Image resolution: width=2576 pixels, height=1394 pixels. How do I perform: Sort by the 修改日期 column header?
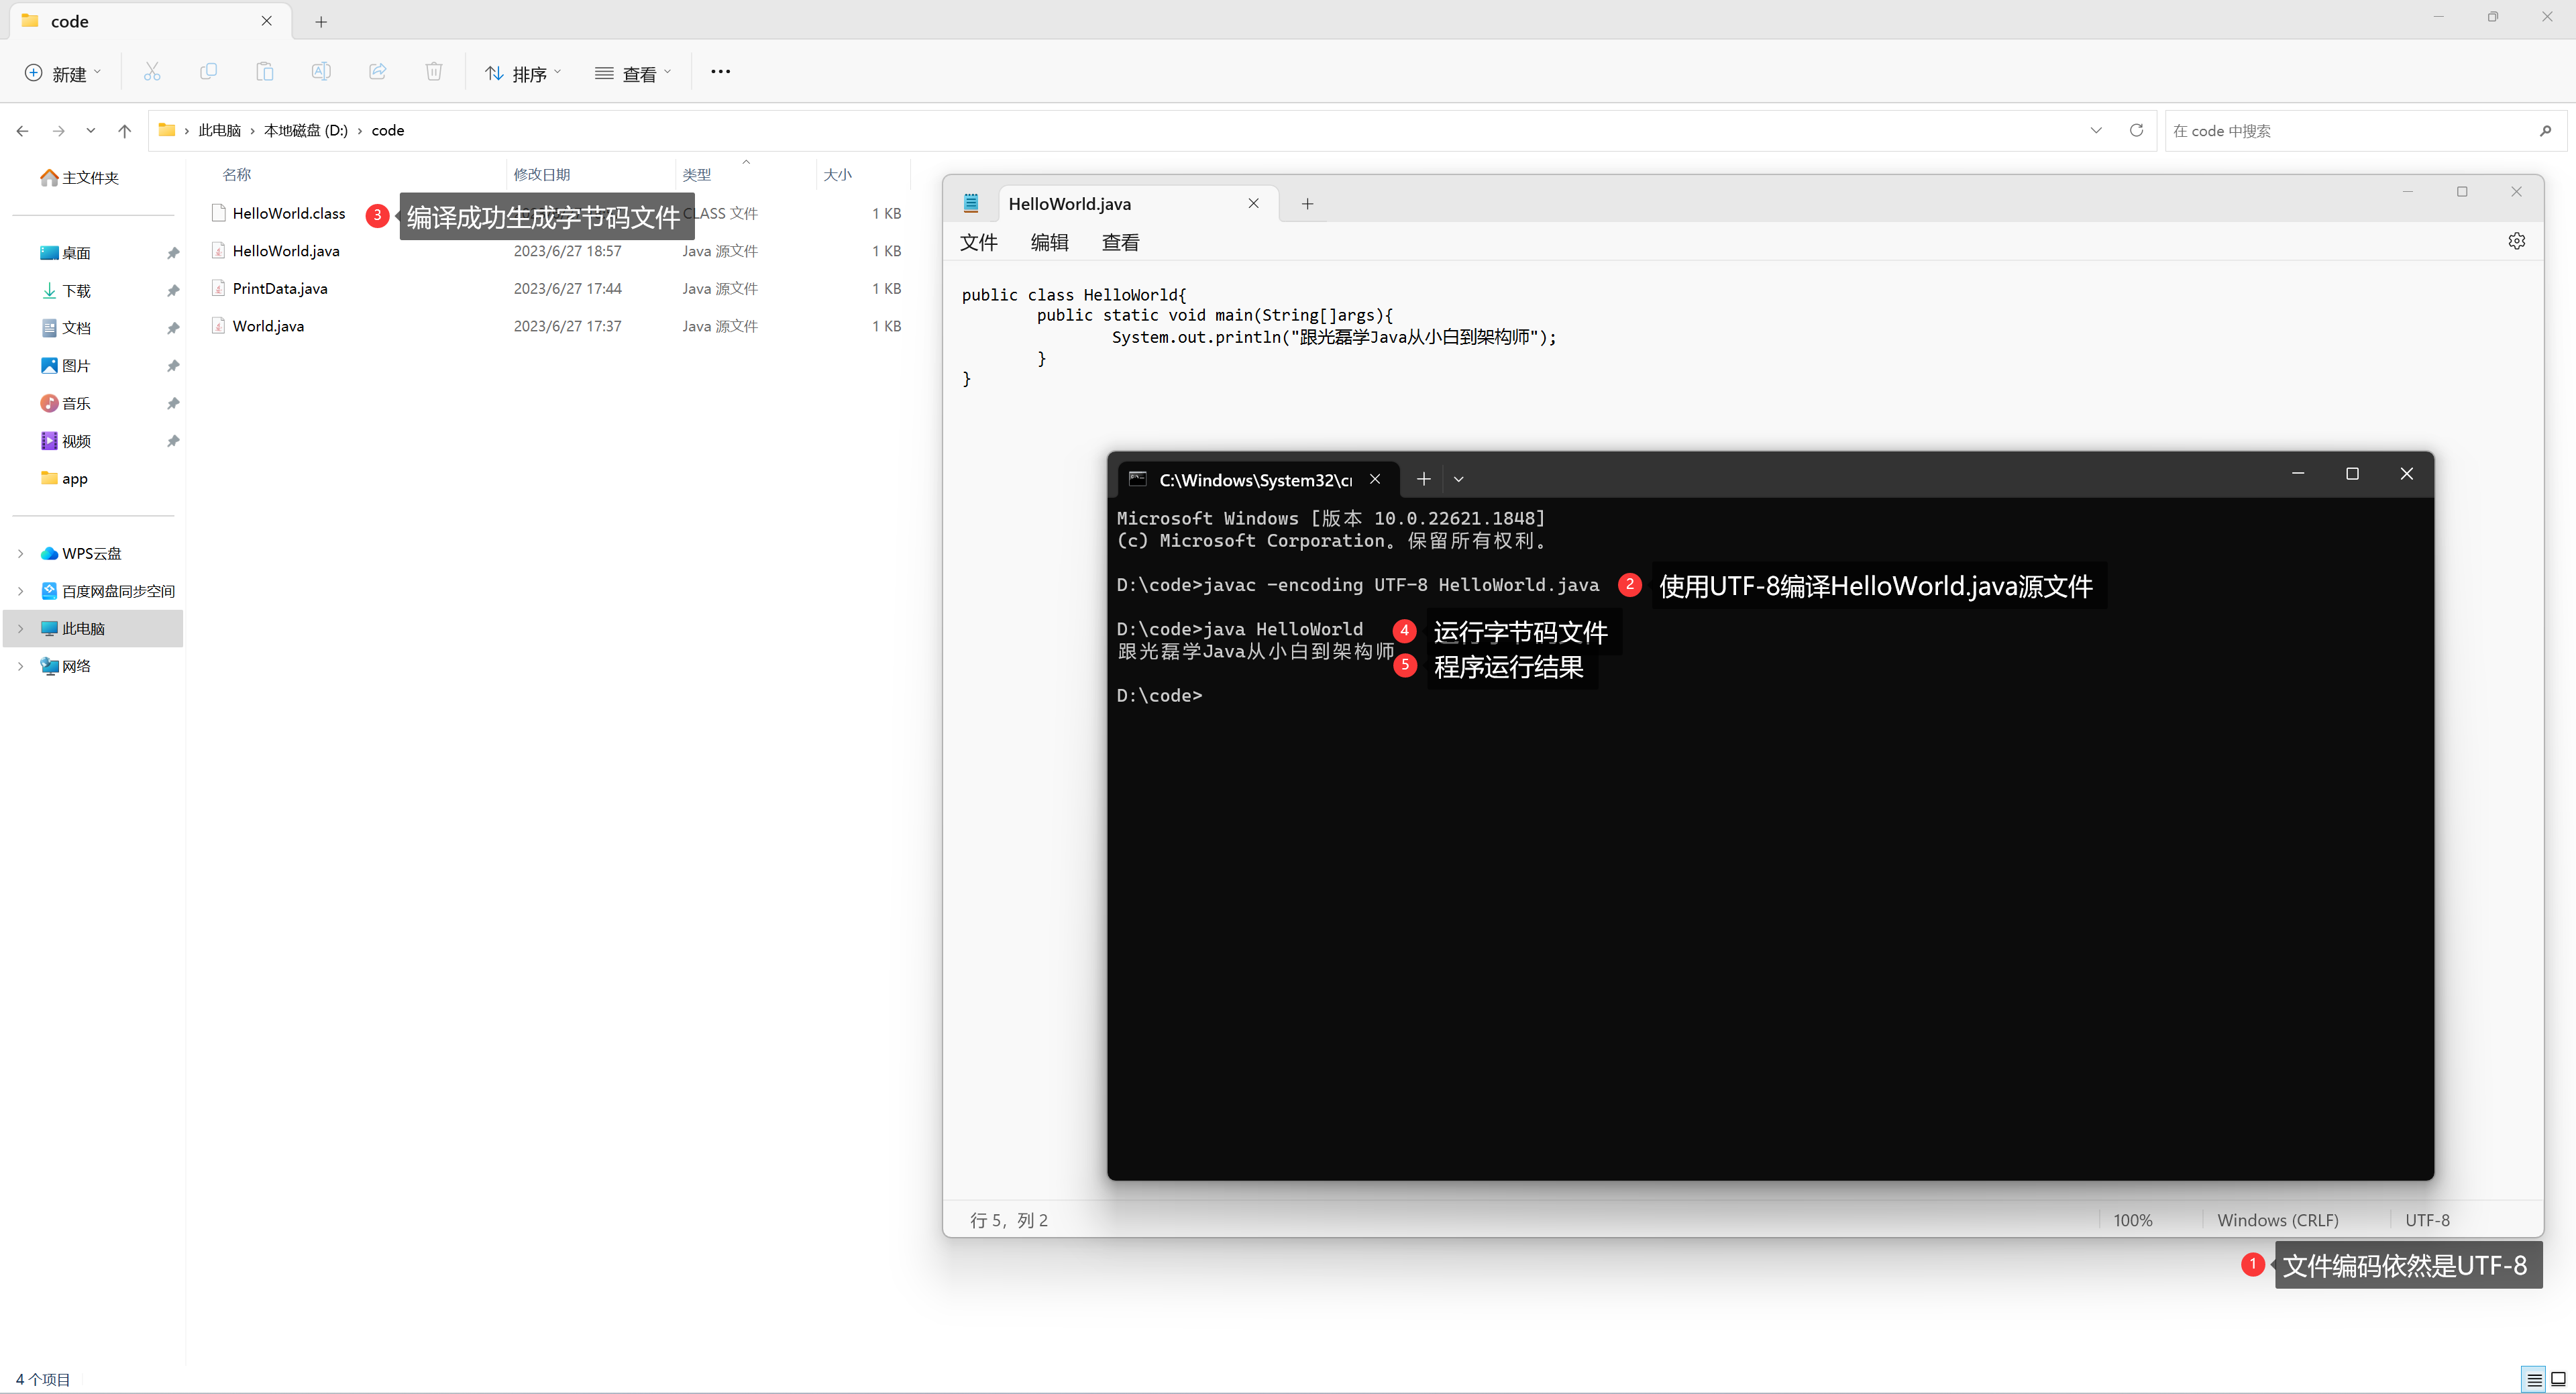542,175
